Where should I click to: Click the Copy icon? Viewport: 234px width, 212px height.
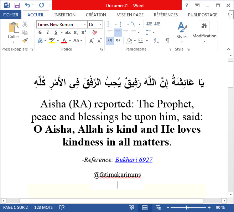tap(25, 32)
